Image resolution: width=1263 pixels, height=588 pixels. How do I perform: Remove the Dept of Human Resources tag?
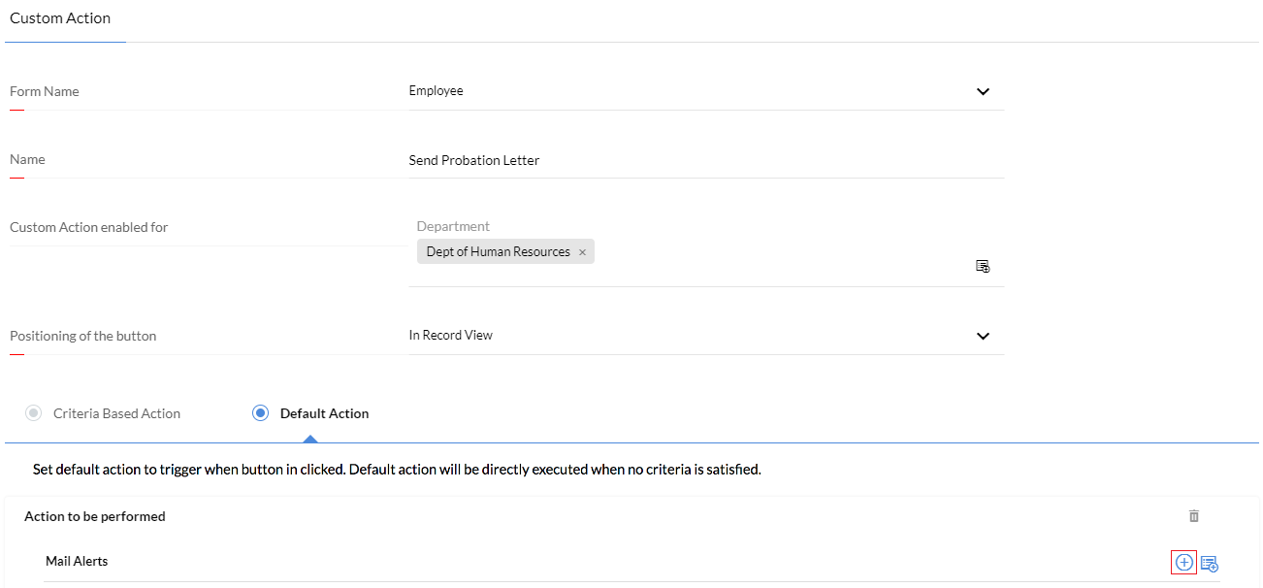(582, 252)
